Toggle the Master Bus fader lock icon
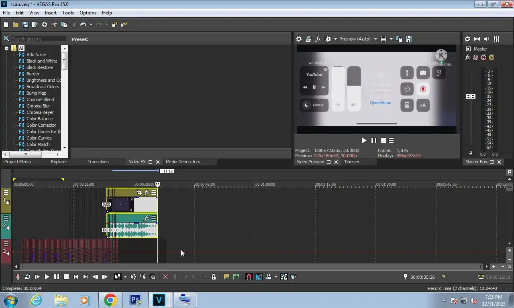 pyautogui.click(x=471, y=153)
